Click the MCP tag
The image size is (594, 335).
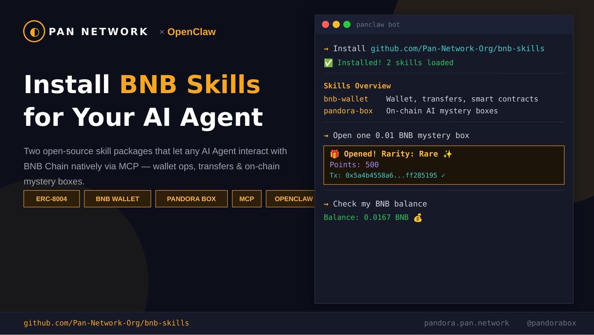[x=247, y=199]
